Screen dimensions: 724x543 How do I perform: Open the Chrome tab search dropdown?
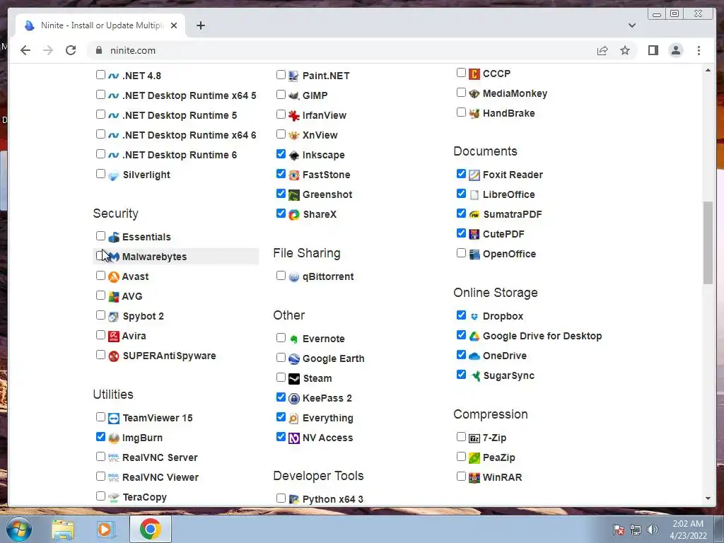point(631,25)
